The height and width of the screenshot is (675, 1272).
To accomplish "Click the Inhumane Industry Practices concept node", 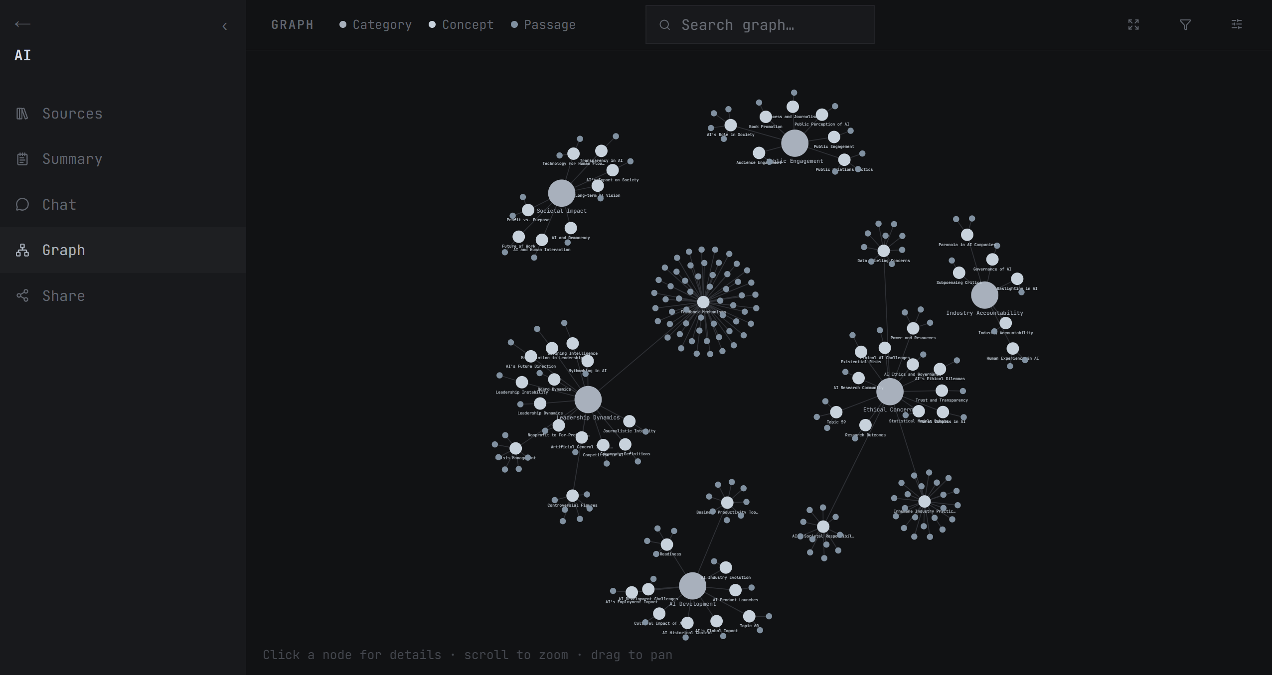I will tap(925, 501).
